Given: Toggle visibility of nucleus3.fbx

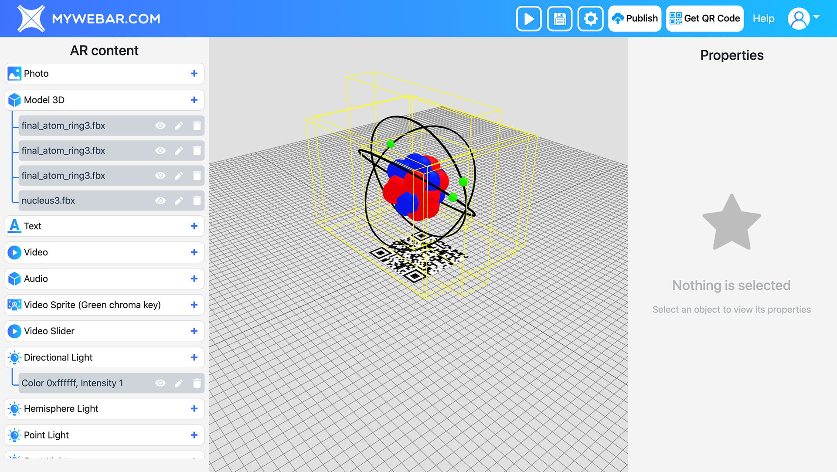Looking at the screenshot, I should click(x=160, y=200).
